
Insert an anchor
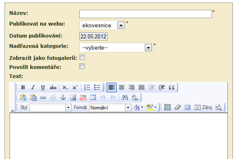point(63,97)
